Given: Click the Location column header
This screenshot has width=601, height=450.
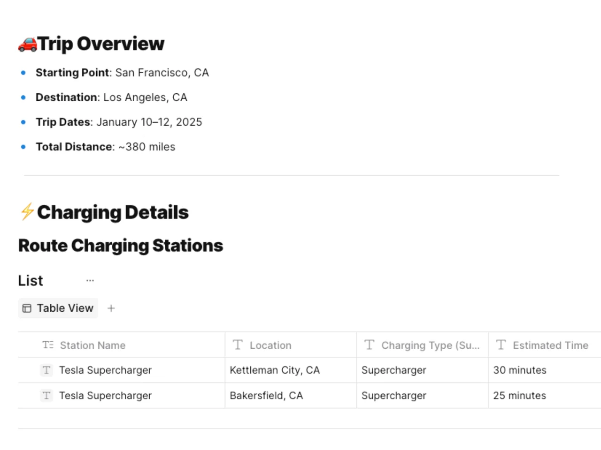Looking at the screenshot, I should (291, 345).
